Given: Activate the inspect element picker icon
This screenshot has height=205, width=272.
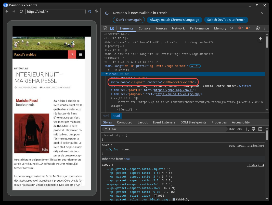Looking at the screenshot, I should (105, 28).
